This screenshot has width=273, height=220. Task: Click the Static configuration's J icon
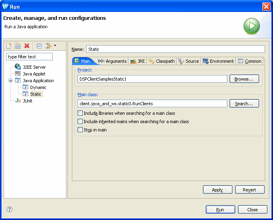[x=25, y=94]
